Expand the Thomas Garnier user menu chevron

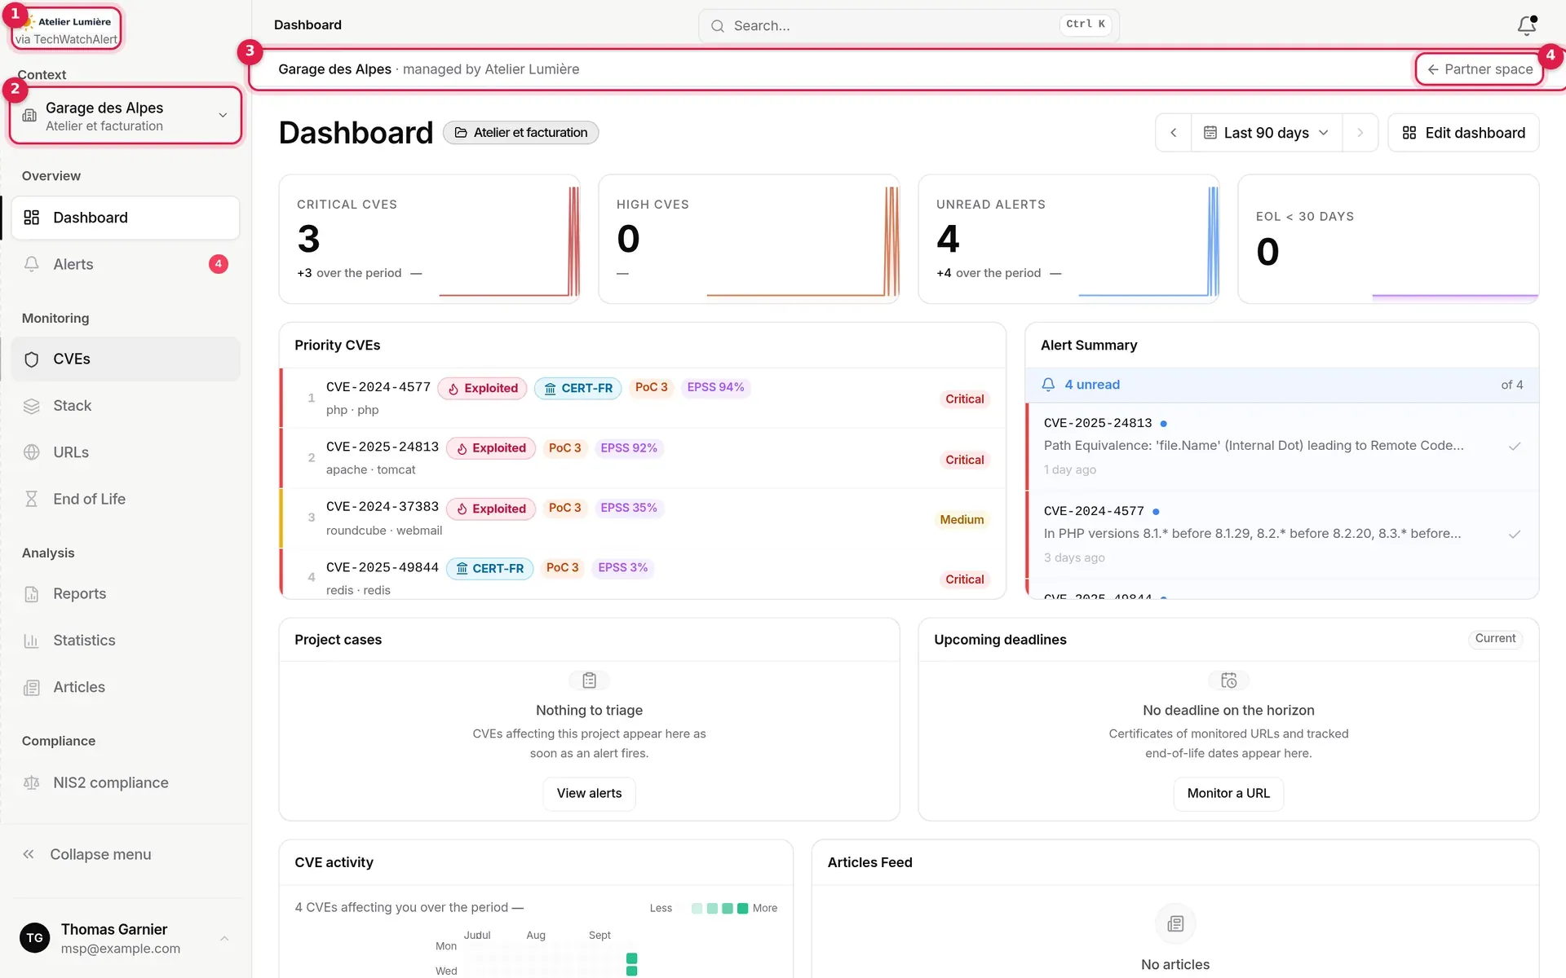(224, 939)
